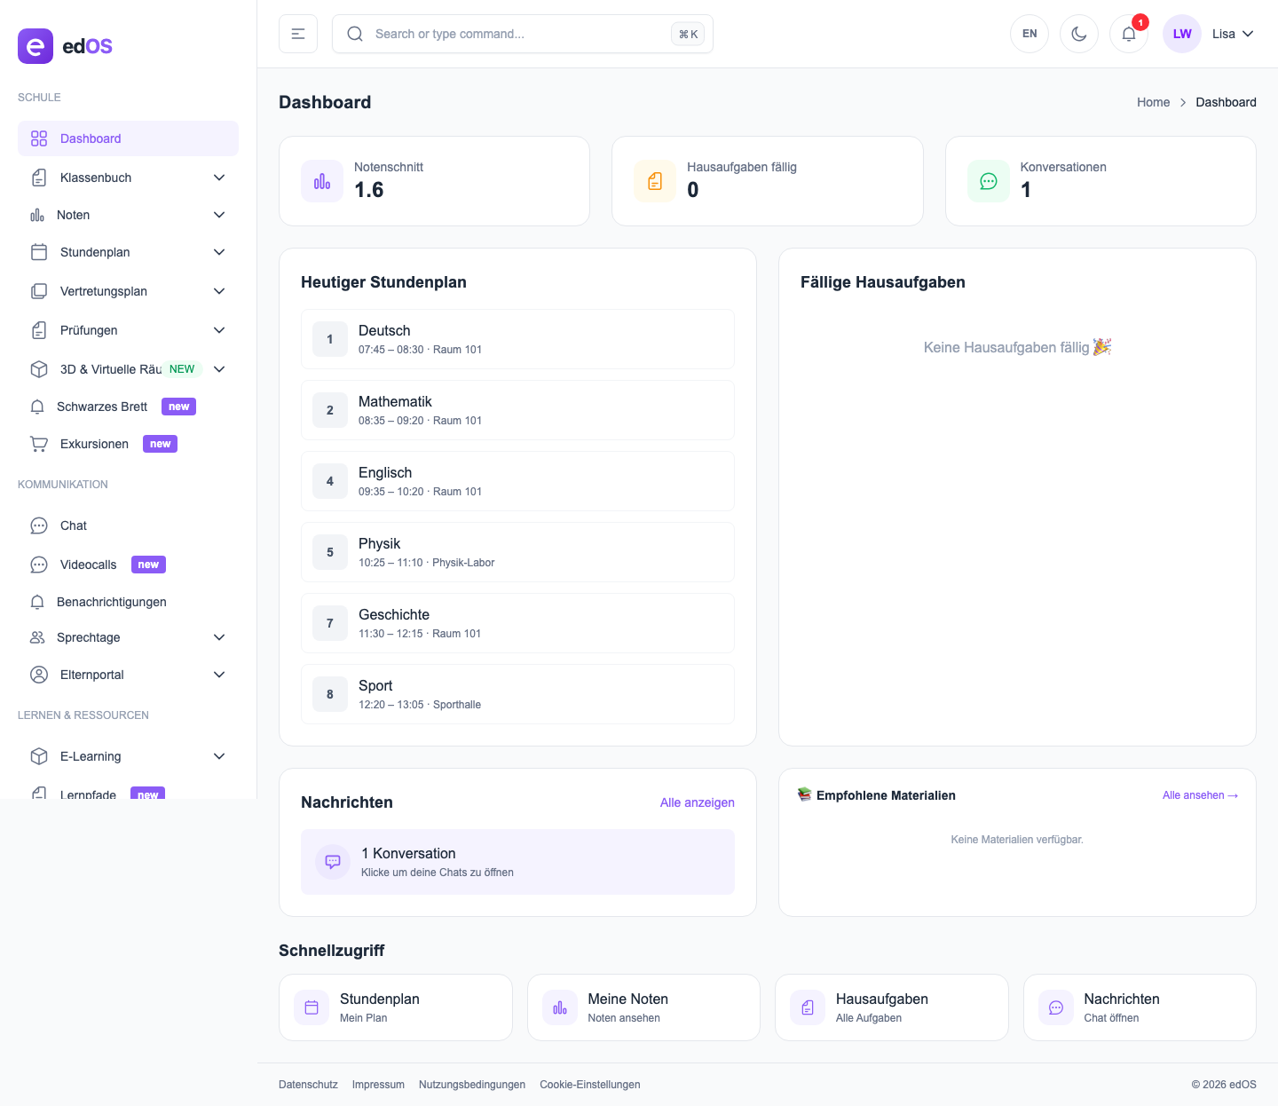1278x1106 pixels.
Task: Collapse sidebar with hamburger menu icon
Action: coord(298,34)
